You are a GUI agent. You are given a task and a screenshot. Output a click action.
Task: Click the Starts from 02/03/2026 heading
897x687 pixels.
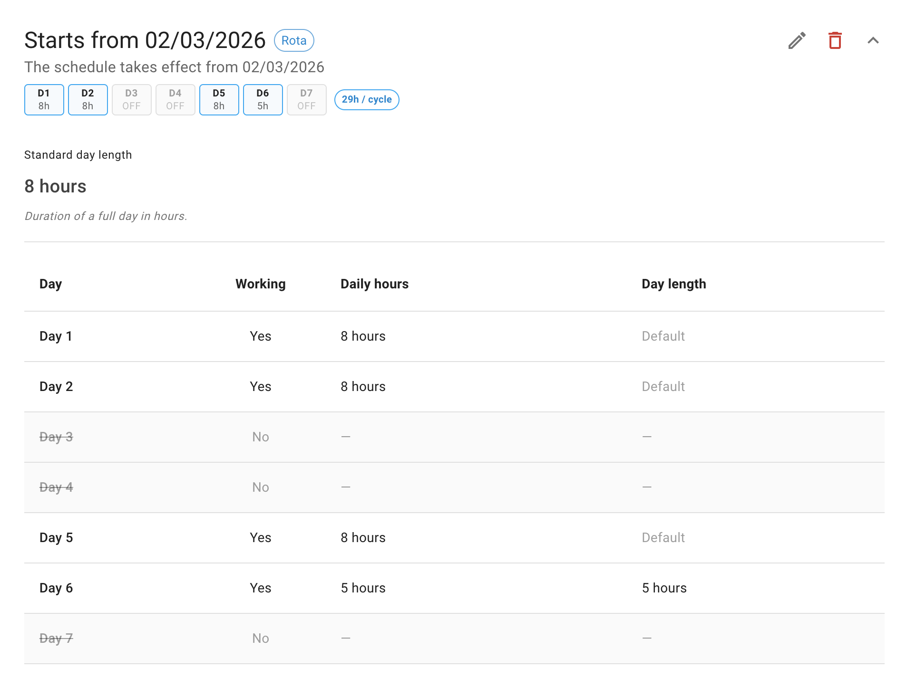click(145, 40)
